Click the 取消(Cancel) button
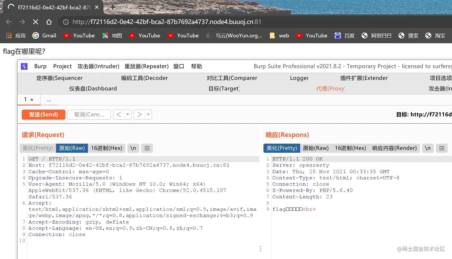 [89, 114]
